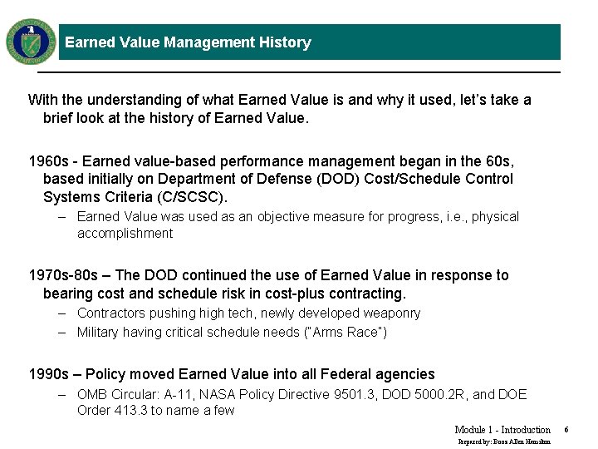Select the word 'accomplishment' in the sub-bullet

tap(125, 234)
